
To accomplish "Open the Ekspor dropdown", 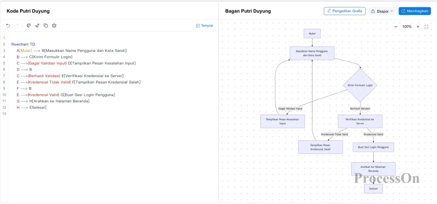I will coord(382,11).
